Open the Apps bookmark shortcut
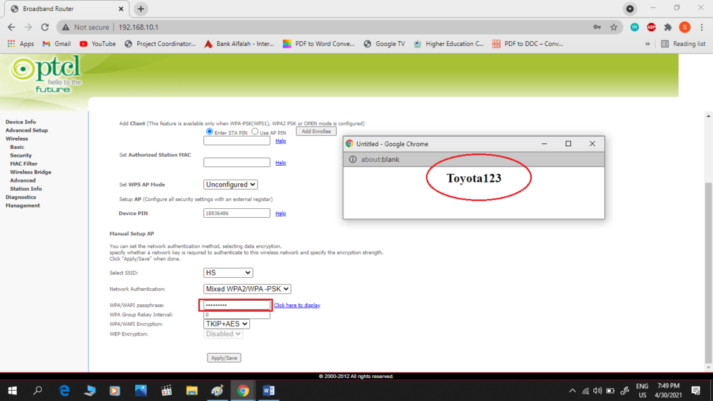The height and width of the screenshot is (401, 713). click(x=20, y=44)
